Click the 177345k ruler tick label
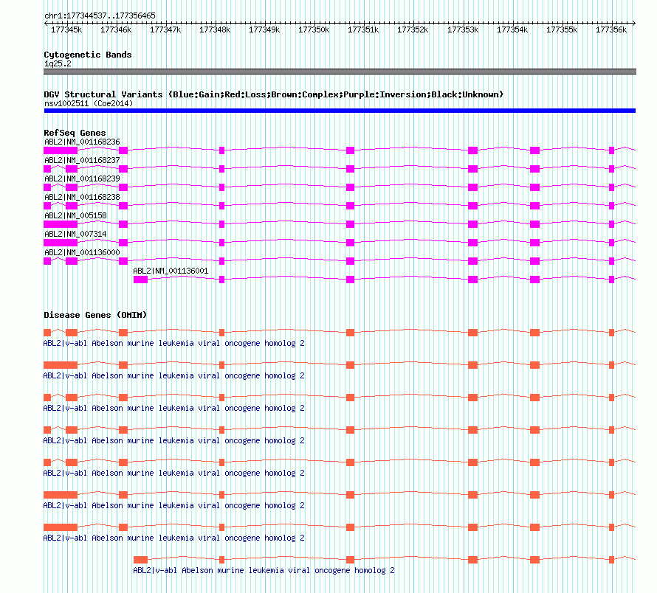 pos(66,30)
